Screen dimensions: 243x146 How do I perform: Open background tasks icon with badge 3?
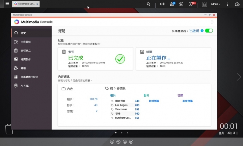(172, 4)
